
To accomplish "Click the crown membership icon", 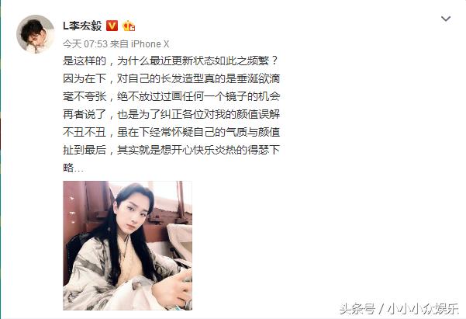I will click(x=129, y=26).
